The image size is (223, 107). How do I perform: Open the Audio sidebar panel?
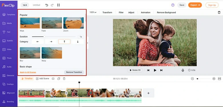pos(7,67)
